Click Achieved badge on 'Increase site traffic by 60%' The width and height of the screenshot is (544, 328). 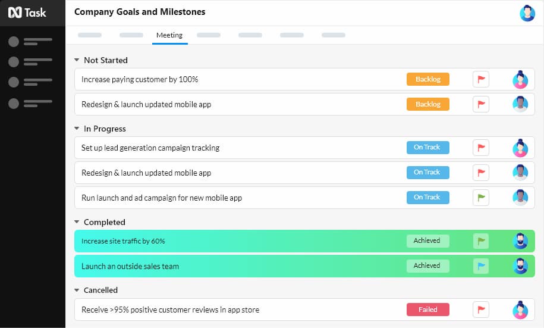[427, 241]
